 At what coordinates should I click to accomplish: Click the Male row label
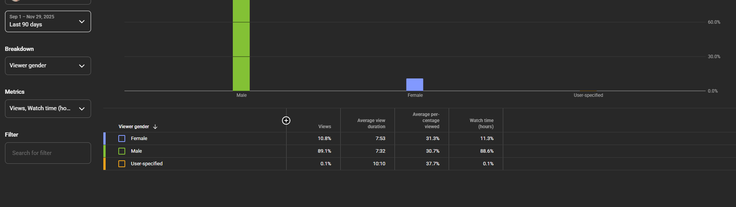click(136, 151)
